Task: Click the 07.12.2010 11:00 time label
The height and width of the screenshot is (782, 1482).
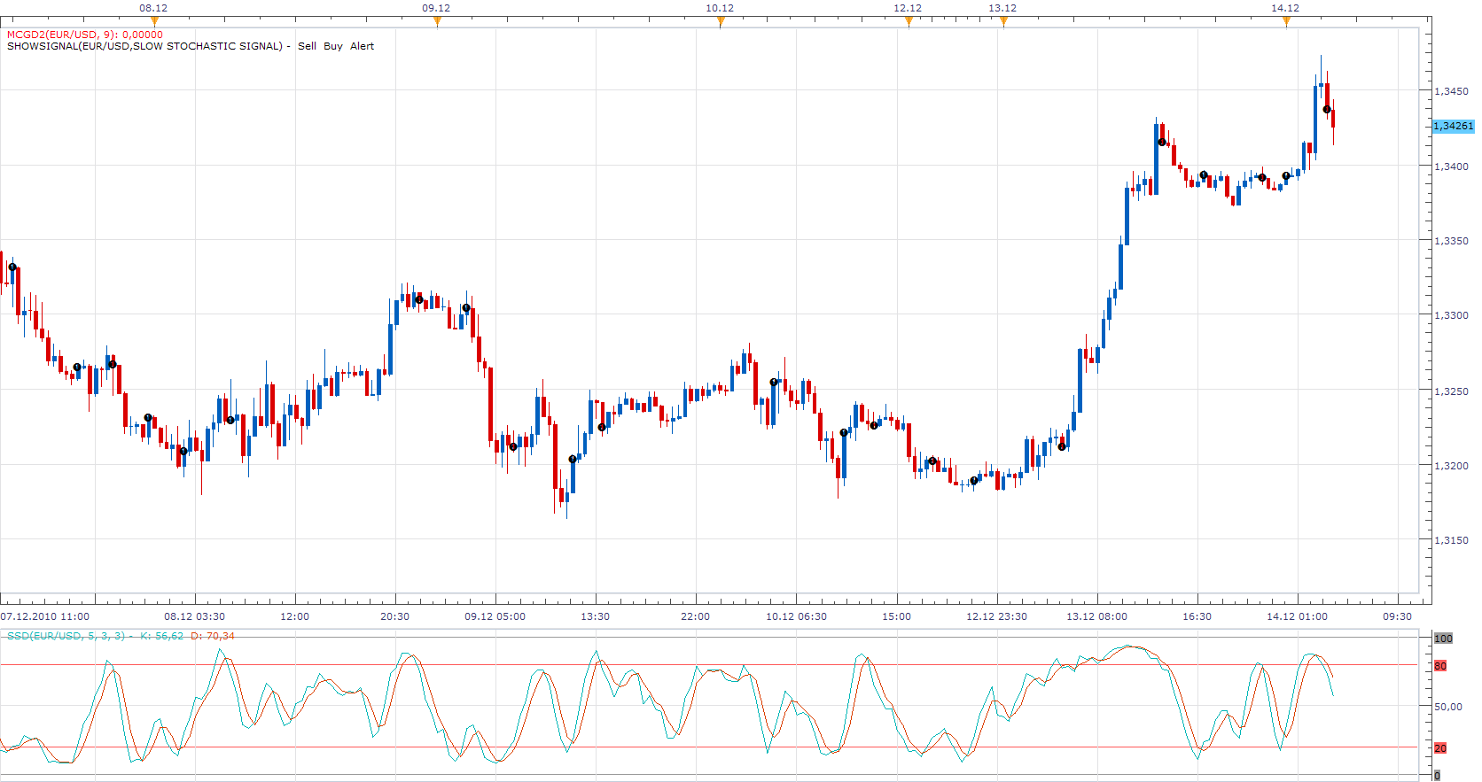Action: pyautogui.click(x=45, y=616)
